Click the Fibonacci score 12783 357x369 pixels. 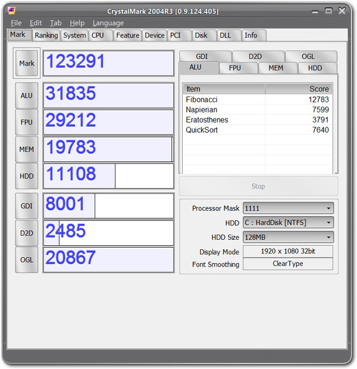[x=318, y=99]
